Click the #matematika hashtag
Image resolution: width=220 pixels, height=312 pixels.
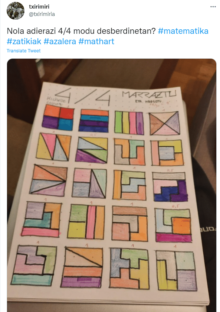click(x=183, y=31)
